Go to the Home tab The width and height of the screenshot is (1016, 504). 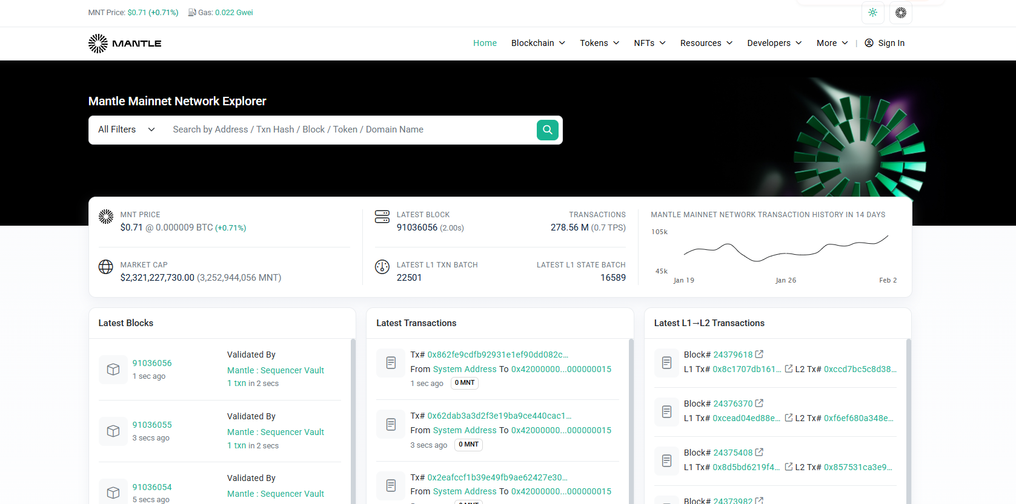click(x=485, y=43)
